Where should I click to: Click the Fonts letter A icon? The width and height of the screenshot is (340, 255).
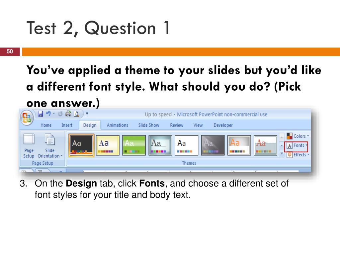pyautogui.click(x=290, y=146)
